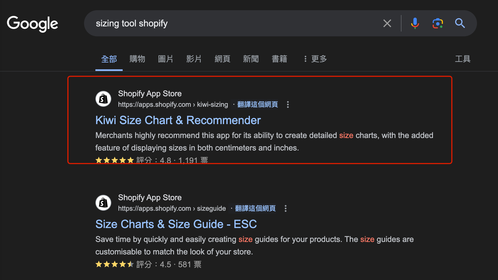Click the search field containing sizing tool shopify
This screenshot has height=280, width=498.
pos(233,23)
